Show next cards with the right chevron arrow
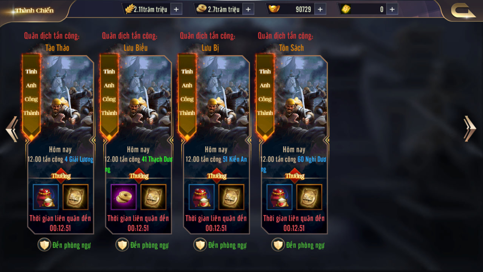 [x=470, y=129]
